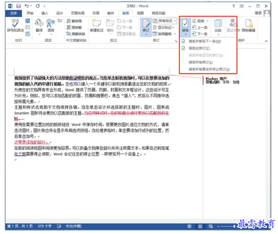Screen dimensions: 278x234
Task: Switch to the 引用 tab
Action: pos(96,13)
